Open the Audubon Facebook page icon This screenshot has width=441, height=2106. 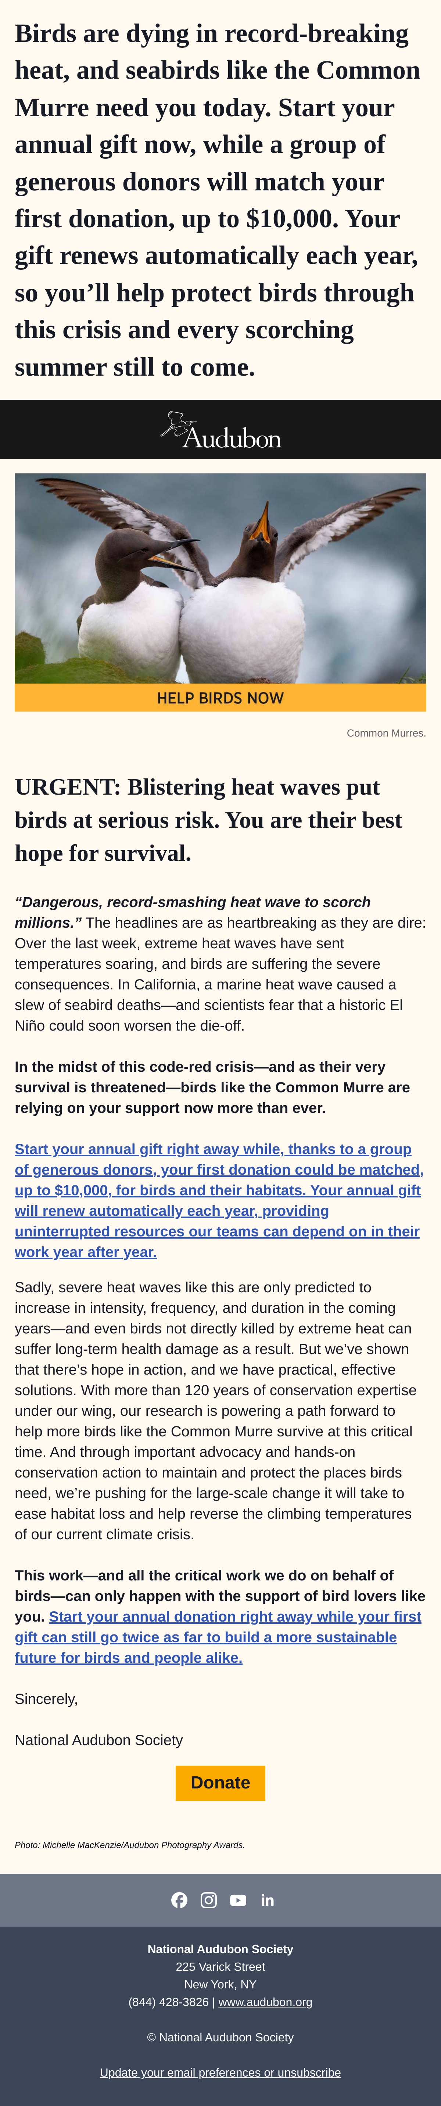(179, 1900)
